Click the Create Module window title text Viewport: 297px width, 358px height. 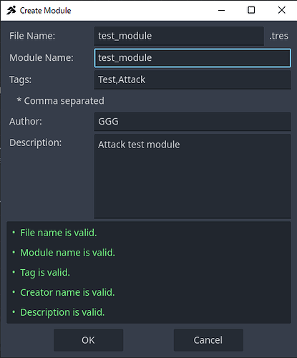pos(45,11)
